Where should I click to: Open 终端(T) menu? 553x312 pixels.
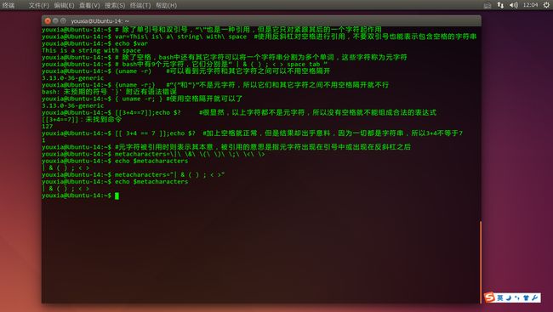point(140,5)
